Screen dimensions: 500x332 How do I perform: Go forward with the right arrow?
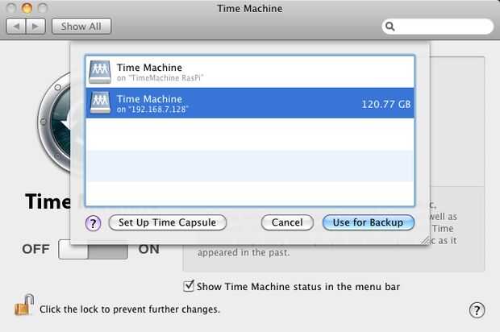(36, 26)
